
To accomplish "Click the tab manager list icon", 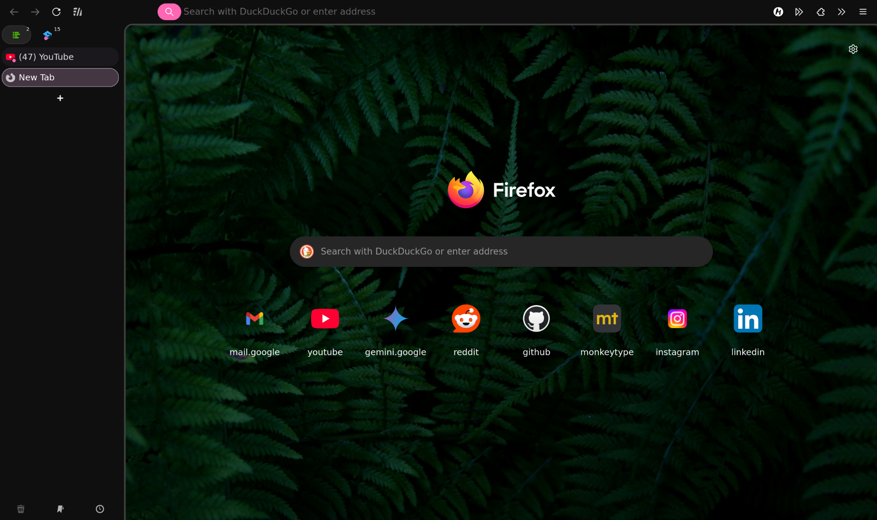I will coord(16,34).
